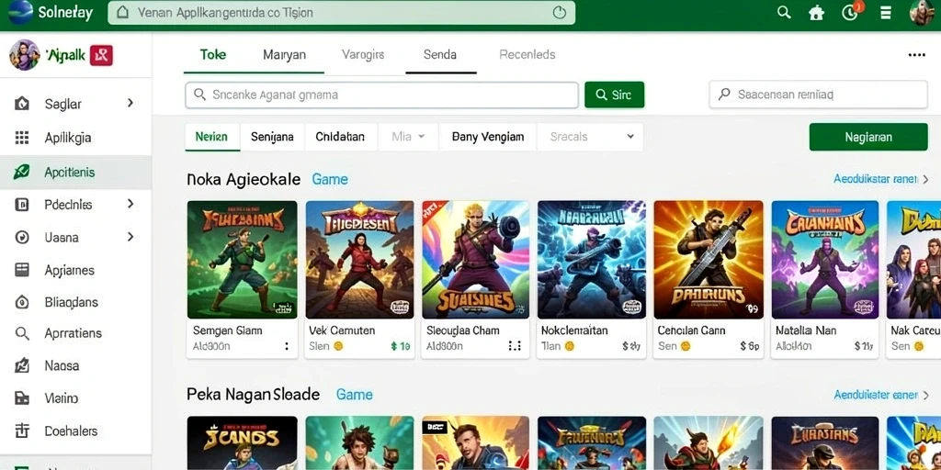
Task: Open the JCANDS thumbnail in second row
Action: (x=242, y=443)
